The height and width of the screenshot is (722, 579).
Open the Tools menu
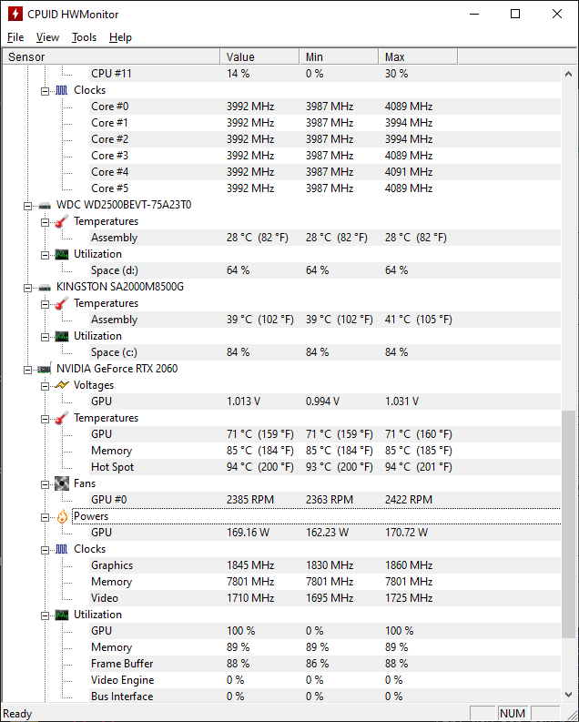click(84, 37)
